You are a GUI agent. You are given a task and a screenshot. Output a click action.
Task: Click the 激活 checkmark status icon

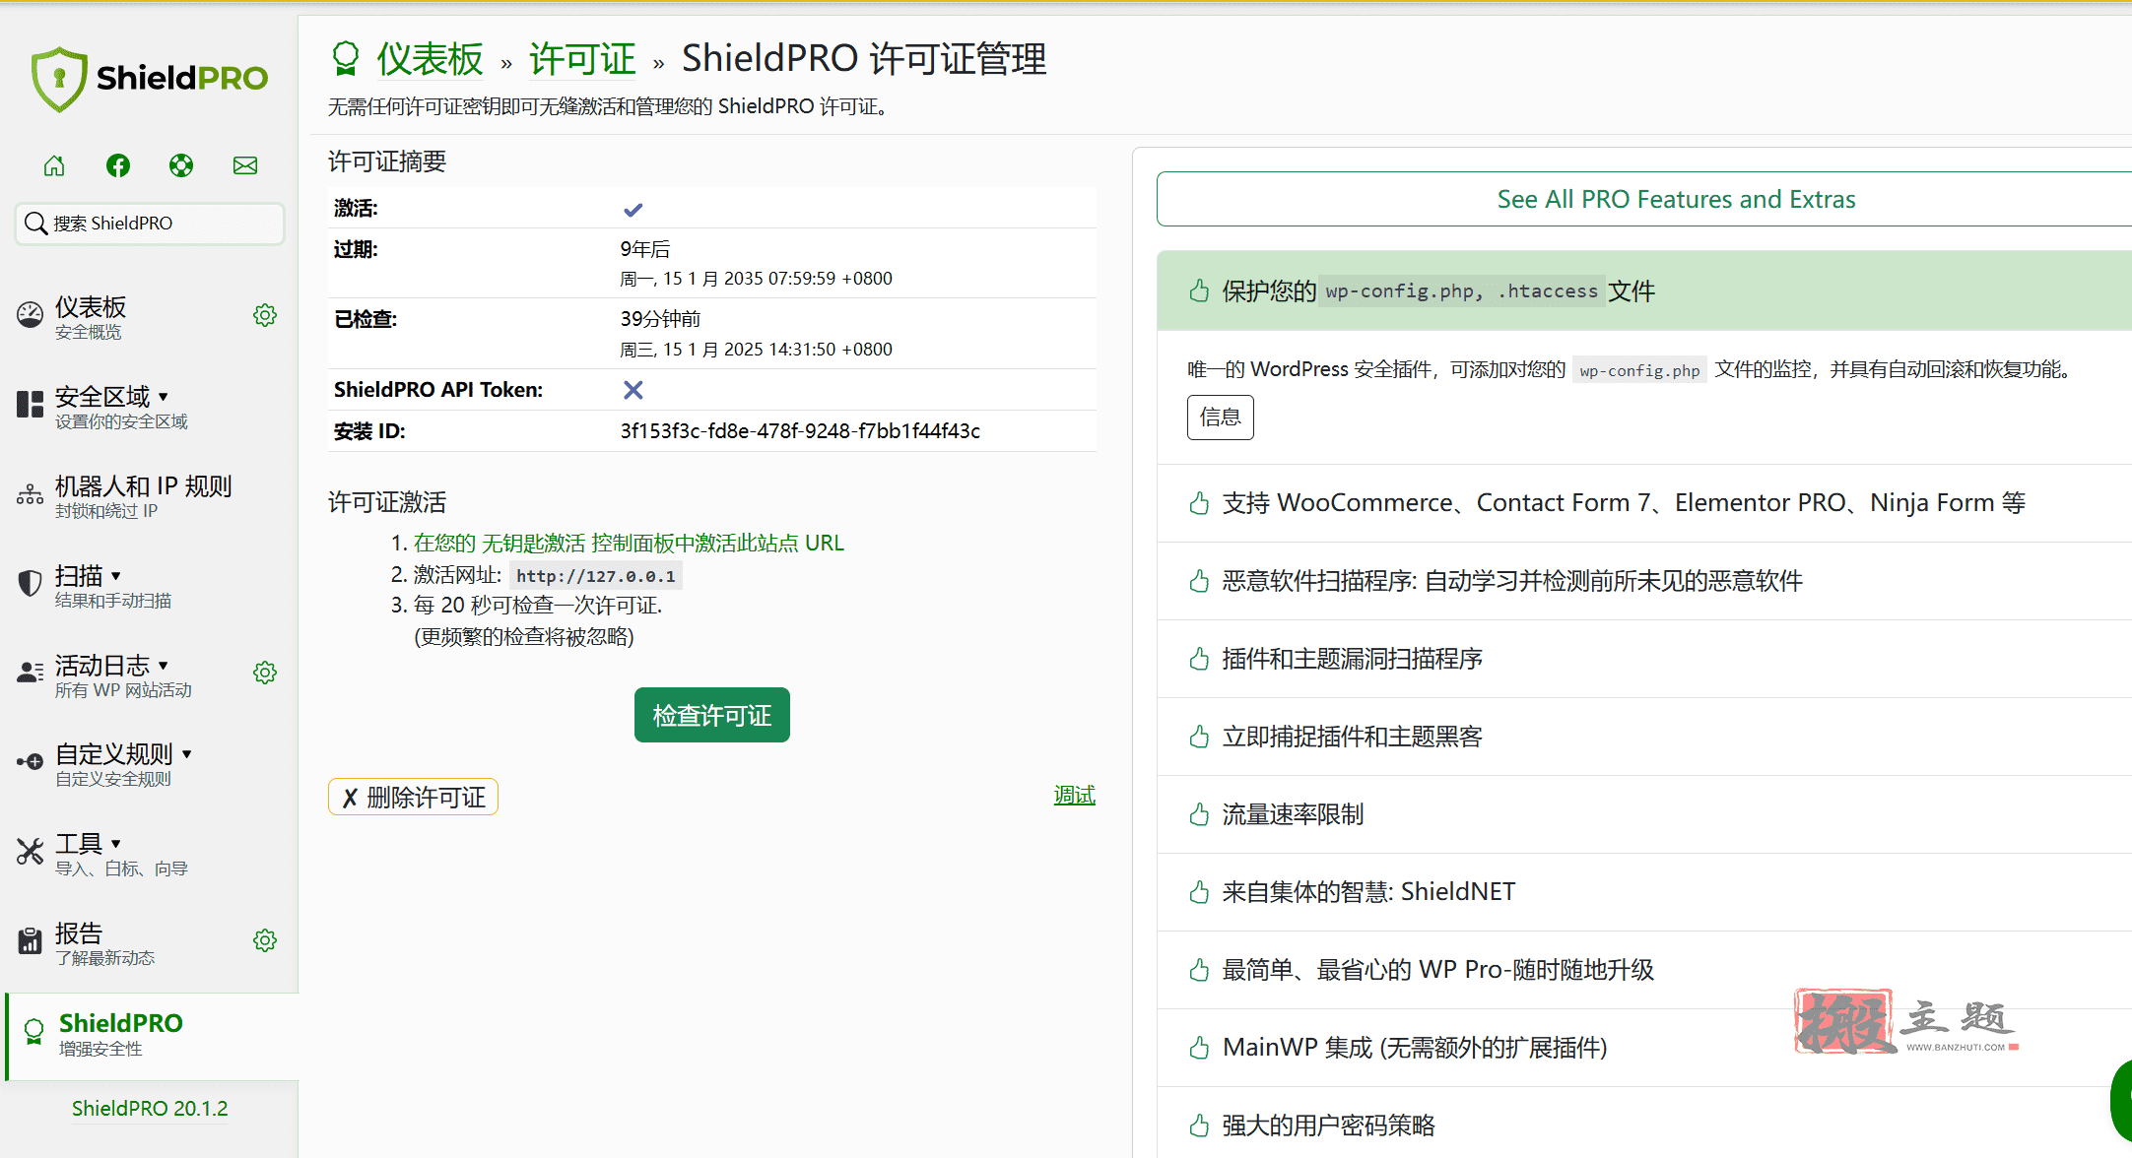coord(633,210)
